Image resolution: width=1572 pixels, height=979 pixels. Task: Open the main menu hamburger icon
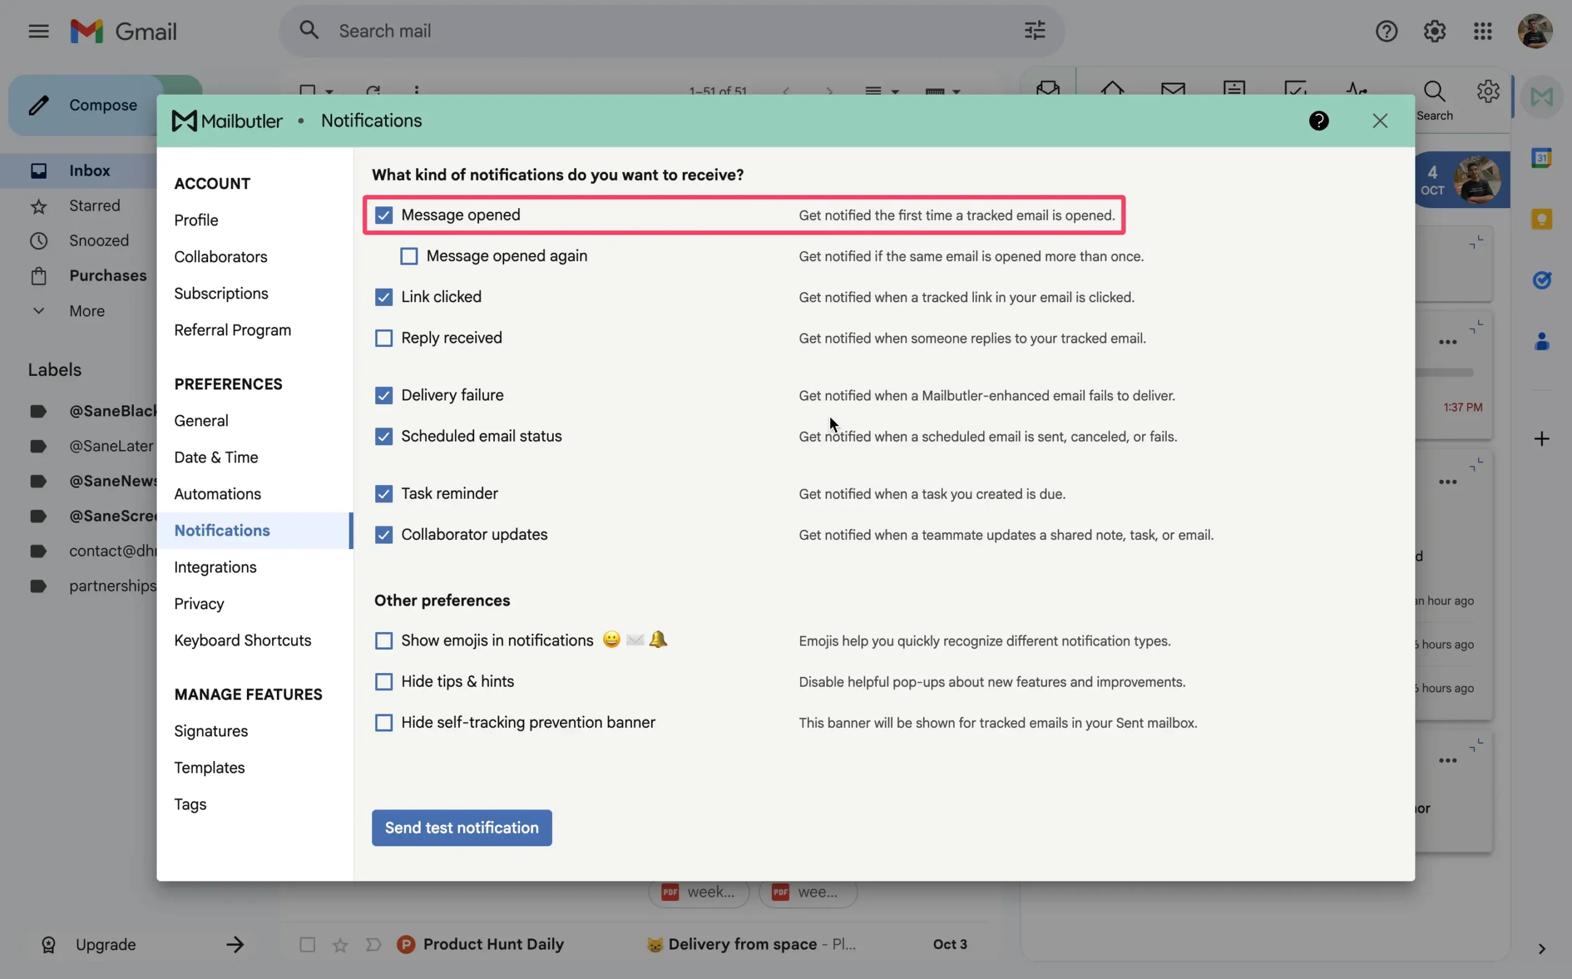click(38, 31)
